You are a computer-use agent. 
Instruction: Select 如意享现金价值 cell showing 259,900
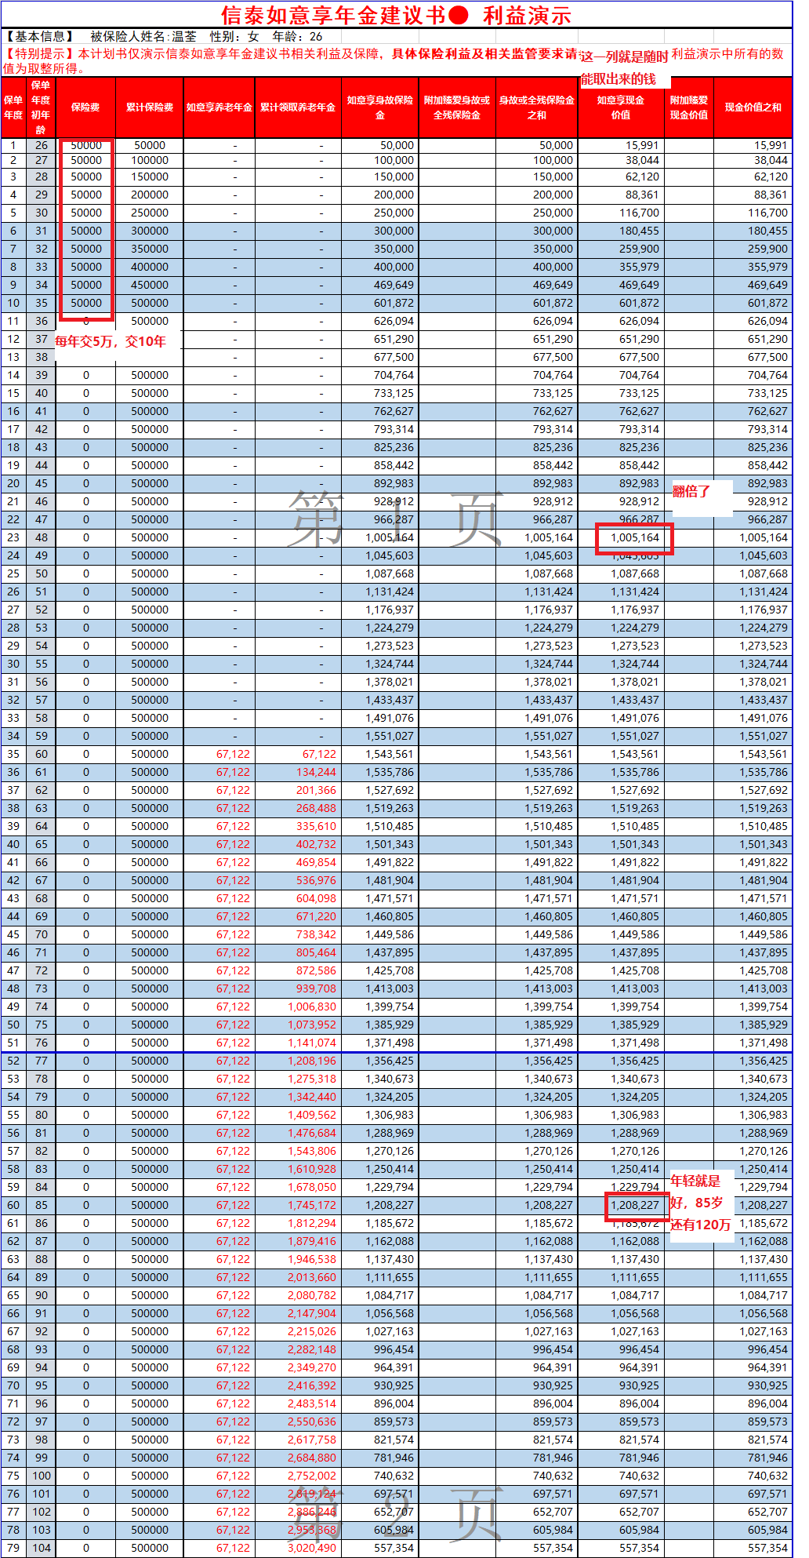621,249
